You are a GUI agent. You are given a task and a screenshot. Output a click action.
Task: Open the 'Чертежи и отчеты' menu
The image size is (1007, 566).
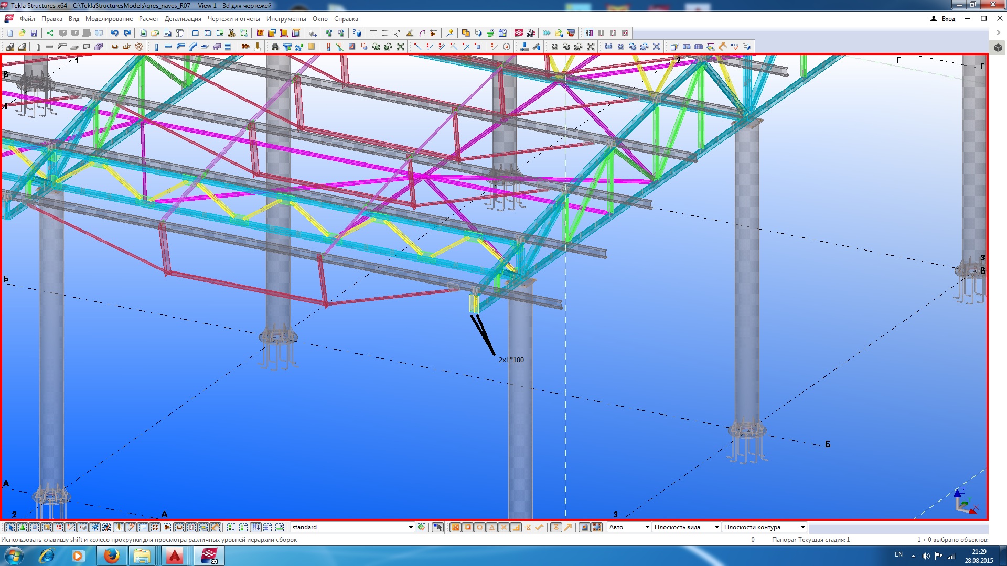click(x=233, y=19)
